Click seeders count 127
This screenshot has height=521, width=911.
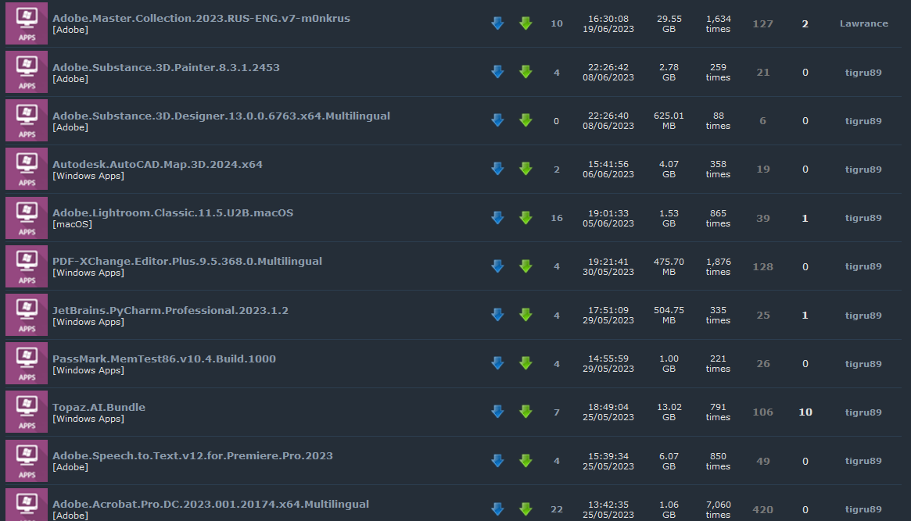[x=763, y=23]
